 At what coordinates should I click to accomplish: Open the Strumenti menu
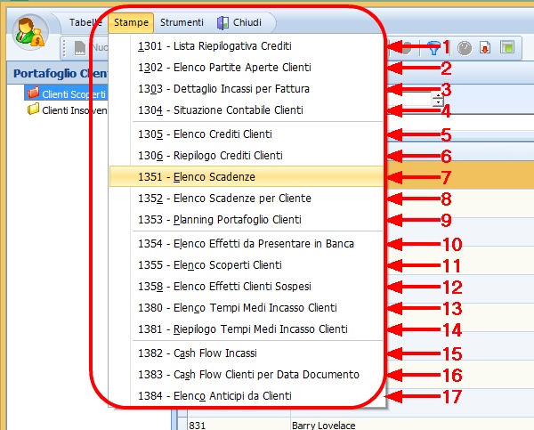[x=182, y=22]
